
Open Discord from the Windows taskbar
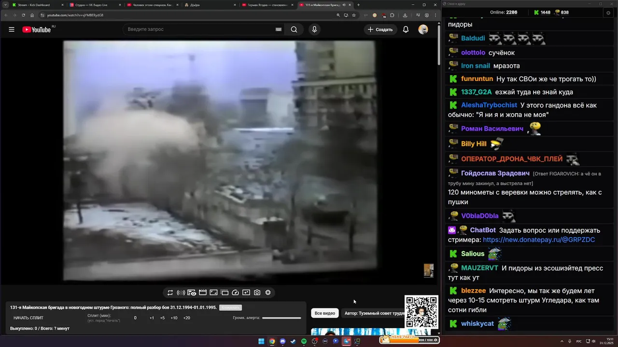coord(282,341)
